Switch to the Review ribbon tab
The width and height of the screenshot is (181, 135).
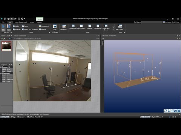click(32, 22)
